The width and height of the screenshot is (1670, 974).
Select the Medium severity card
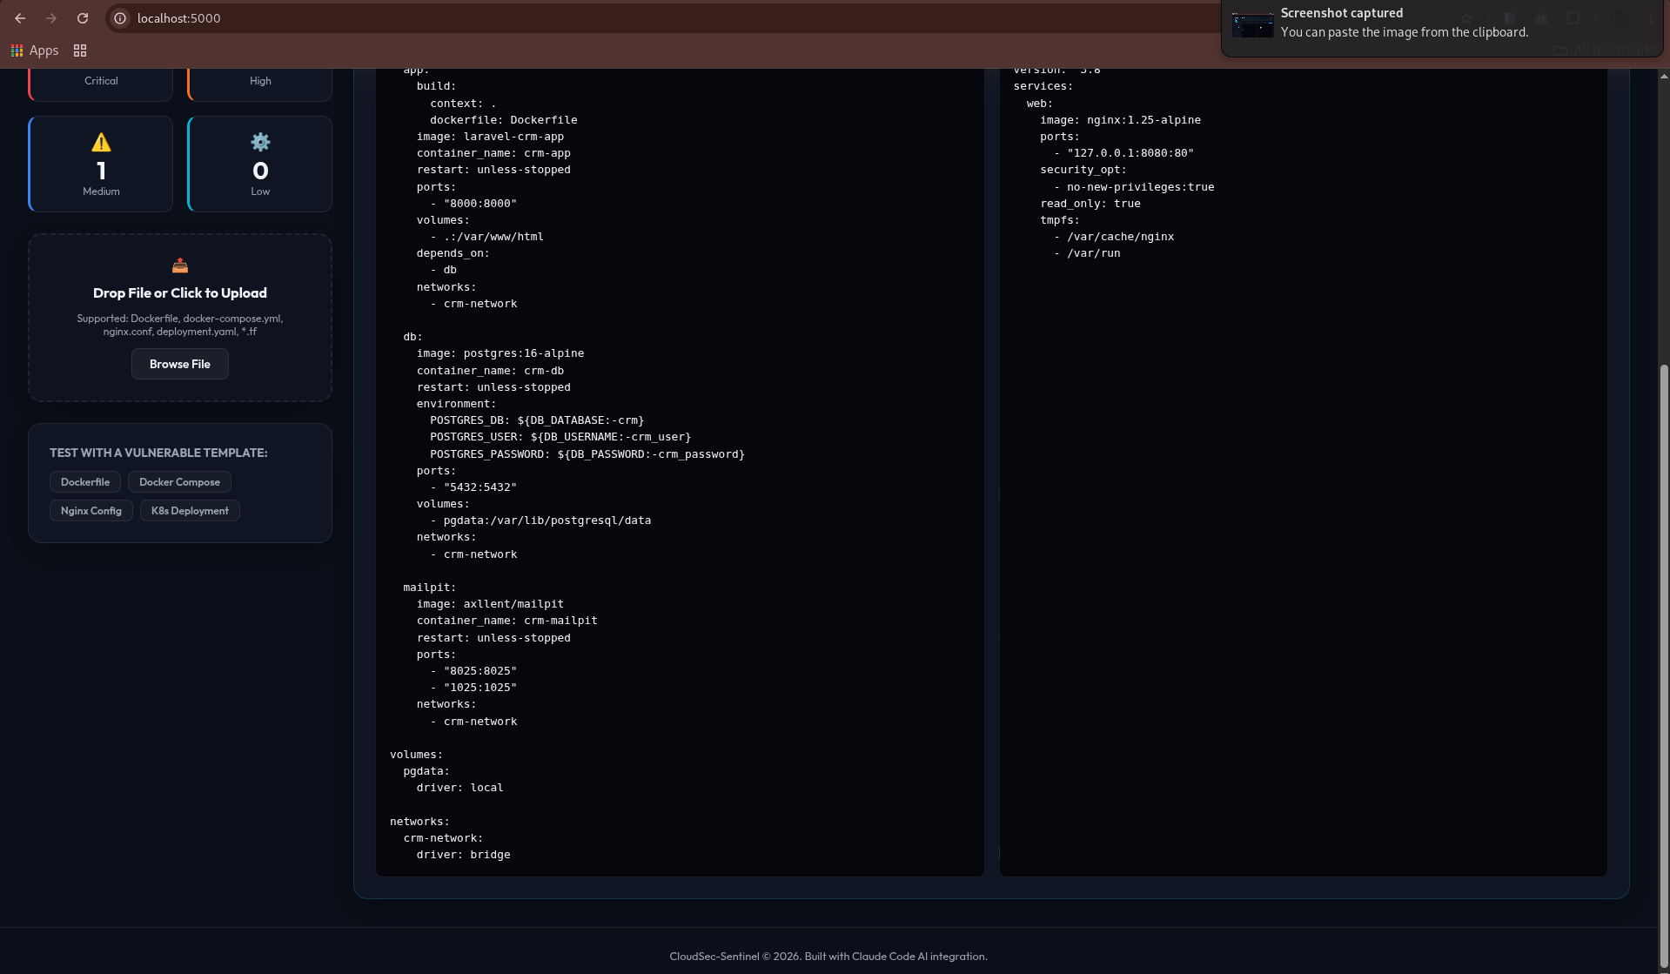click(x=101, y=164)
